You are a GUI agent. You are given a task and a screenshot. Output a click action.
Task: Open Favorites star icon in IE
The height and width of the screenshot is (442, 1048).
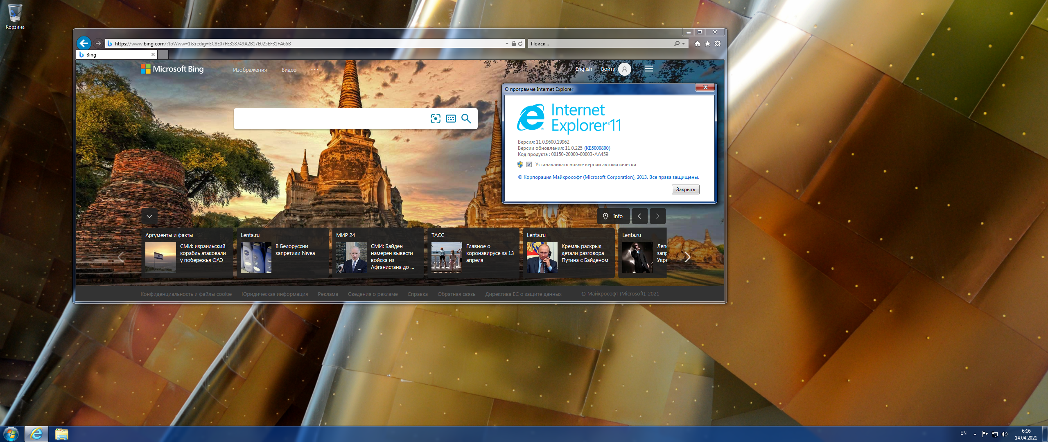pos(707,43)
